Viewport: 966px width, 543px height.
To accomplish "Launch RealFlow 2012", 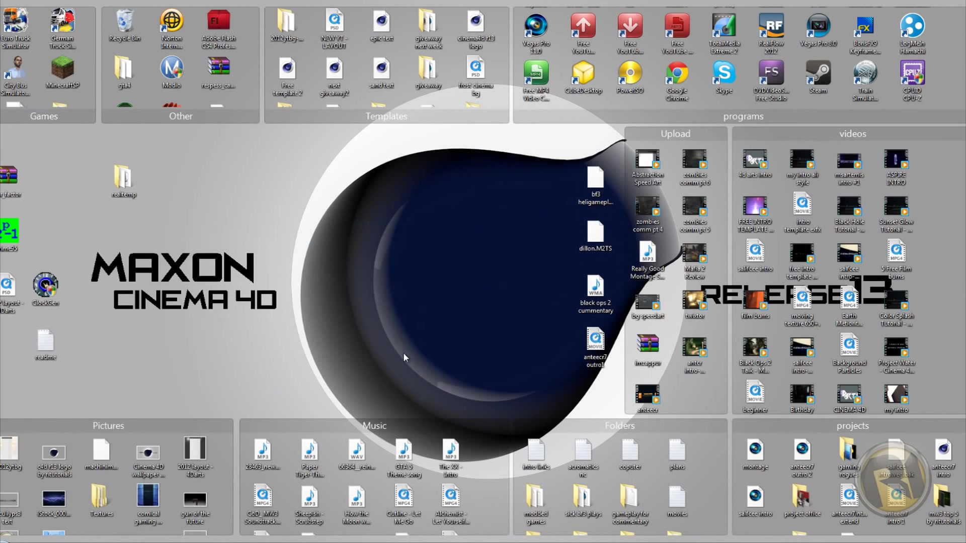I will pyautogui.click(x=771, y=33).
